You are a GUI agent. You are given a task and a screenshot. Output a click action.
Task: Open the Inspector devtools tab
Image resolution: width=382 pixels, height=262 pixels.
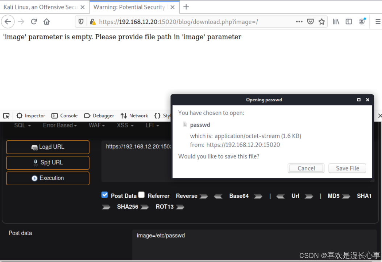click(x=31, y=116)
